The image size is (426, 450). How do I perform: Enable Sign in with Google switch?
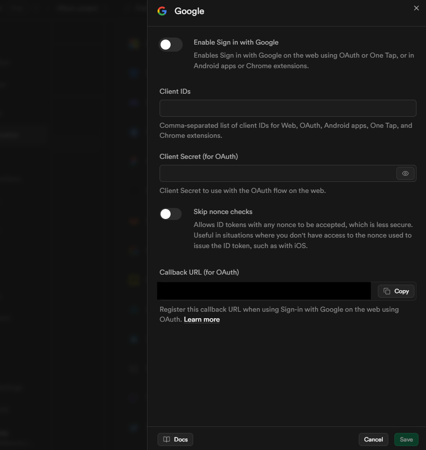click(x=171, y=45)
